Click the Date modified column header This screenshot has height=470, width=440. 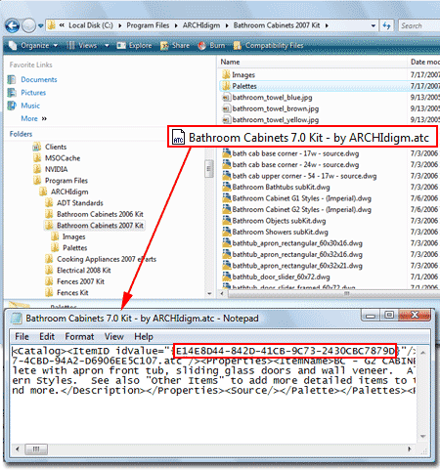(425, 62)
